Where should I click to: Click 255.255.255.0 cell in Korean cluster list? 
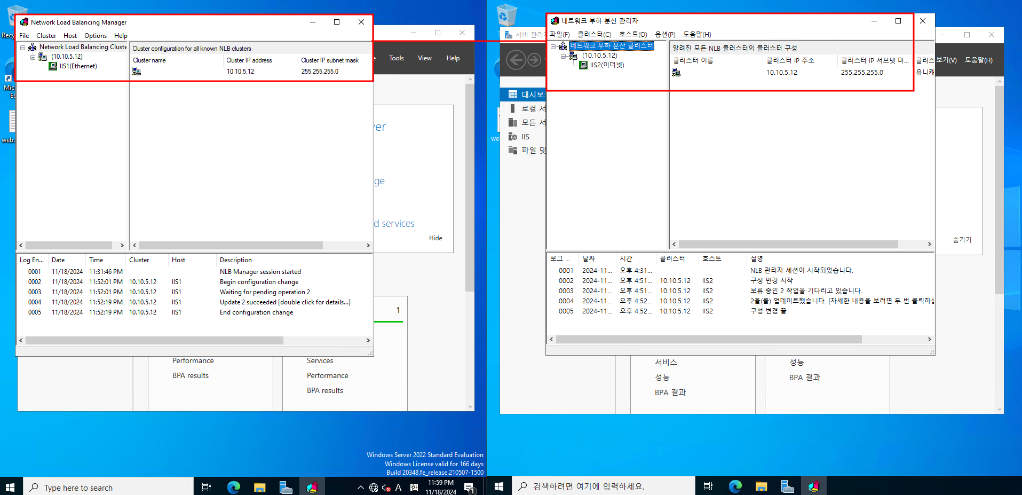pyautogui.click(x=862, y=73)
